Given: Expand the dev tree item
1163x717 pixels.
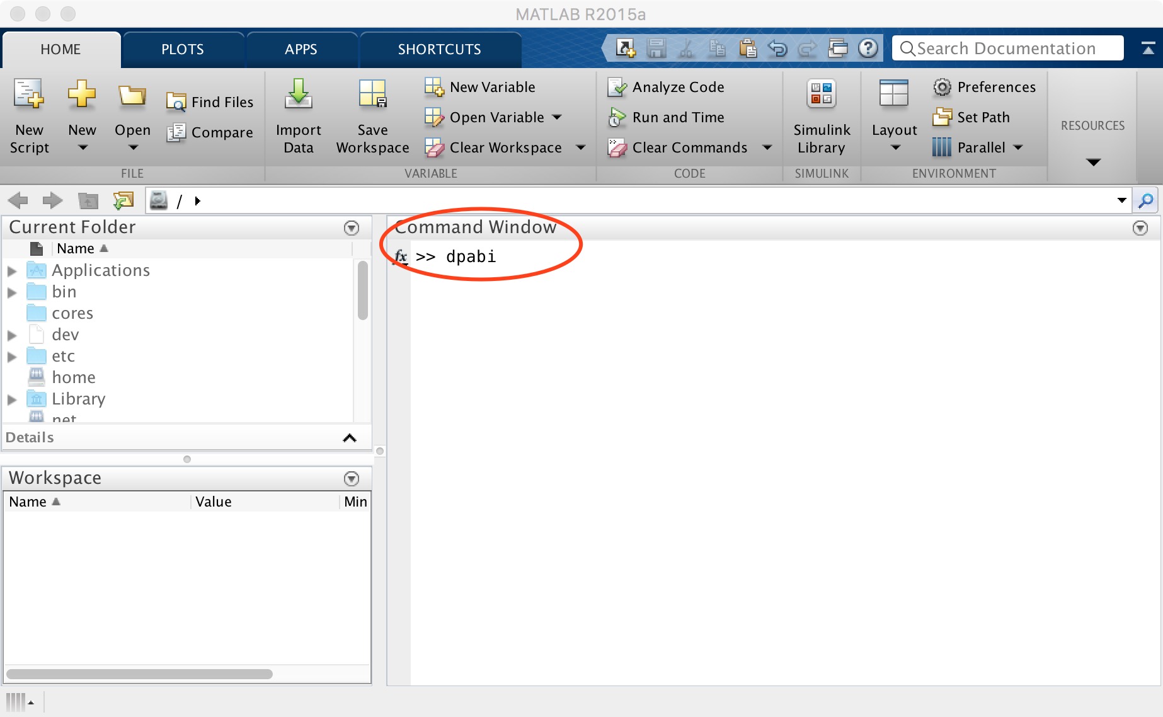Looking at the screenshot, I should pos(11,335).
